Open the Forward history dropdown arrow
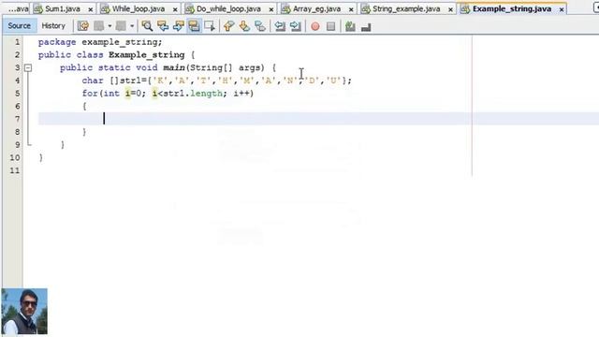 [x=132, y=26]
